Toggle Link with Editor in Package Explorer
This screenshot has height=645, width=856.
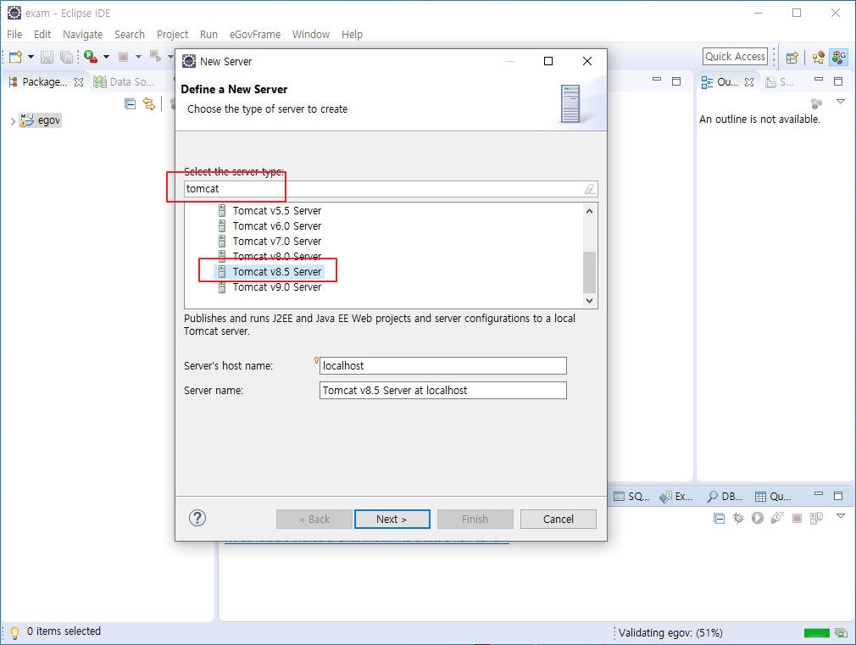tap(149, 103)
